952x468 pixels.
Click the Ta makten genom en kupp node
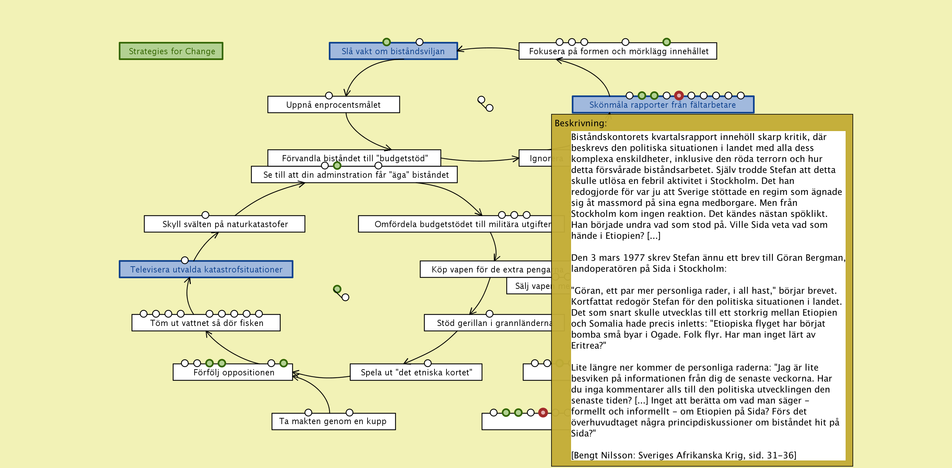coord(333,421)
